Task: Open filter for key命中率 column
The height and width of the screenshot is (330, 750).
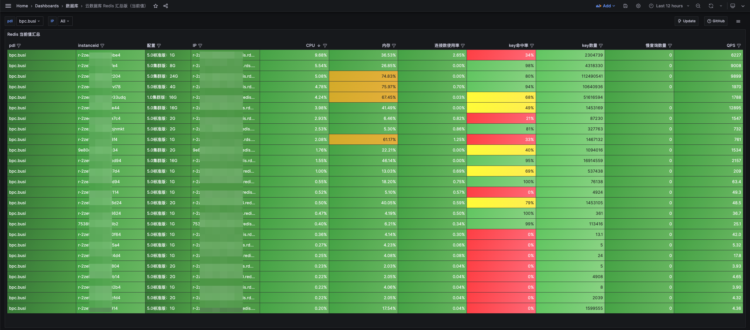Action: point(532,45)
